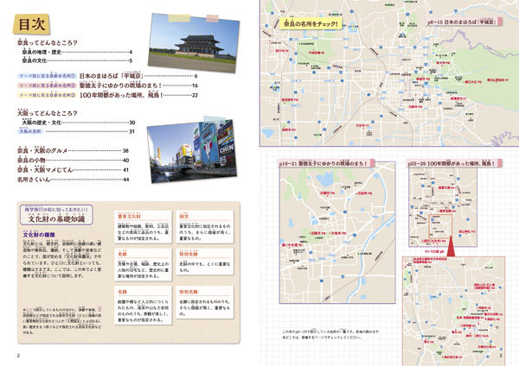Click 唐招提寺 on the Nara map
The image size is (519, 366).
290,100
